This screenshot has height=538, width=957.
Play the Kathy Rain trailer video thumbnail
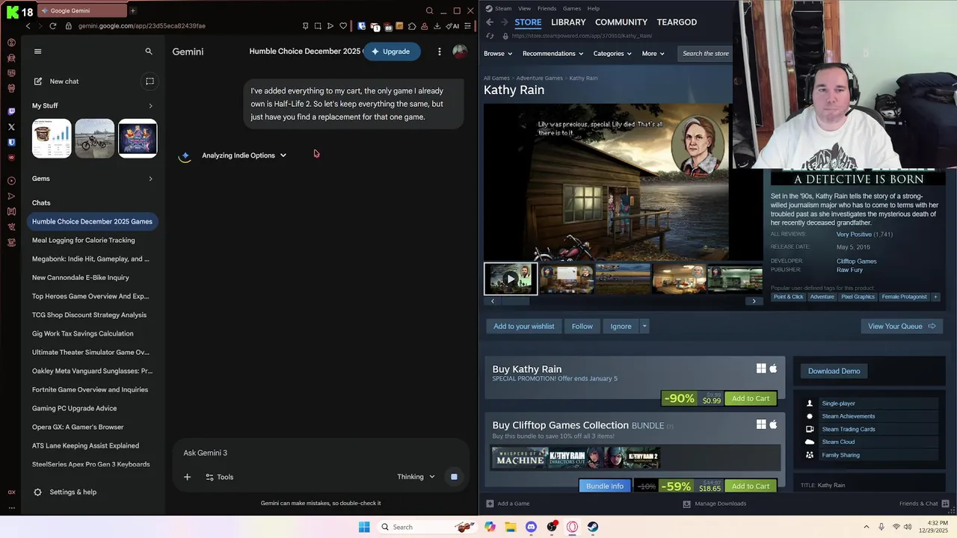(511, 279)
